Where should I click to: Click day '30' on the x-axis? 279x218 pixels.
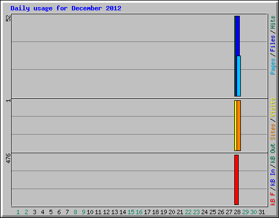[x=253, y=212]
